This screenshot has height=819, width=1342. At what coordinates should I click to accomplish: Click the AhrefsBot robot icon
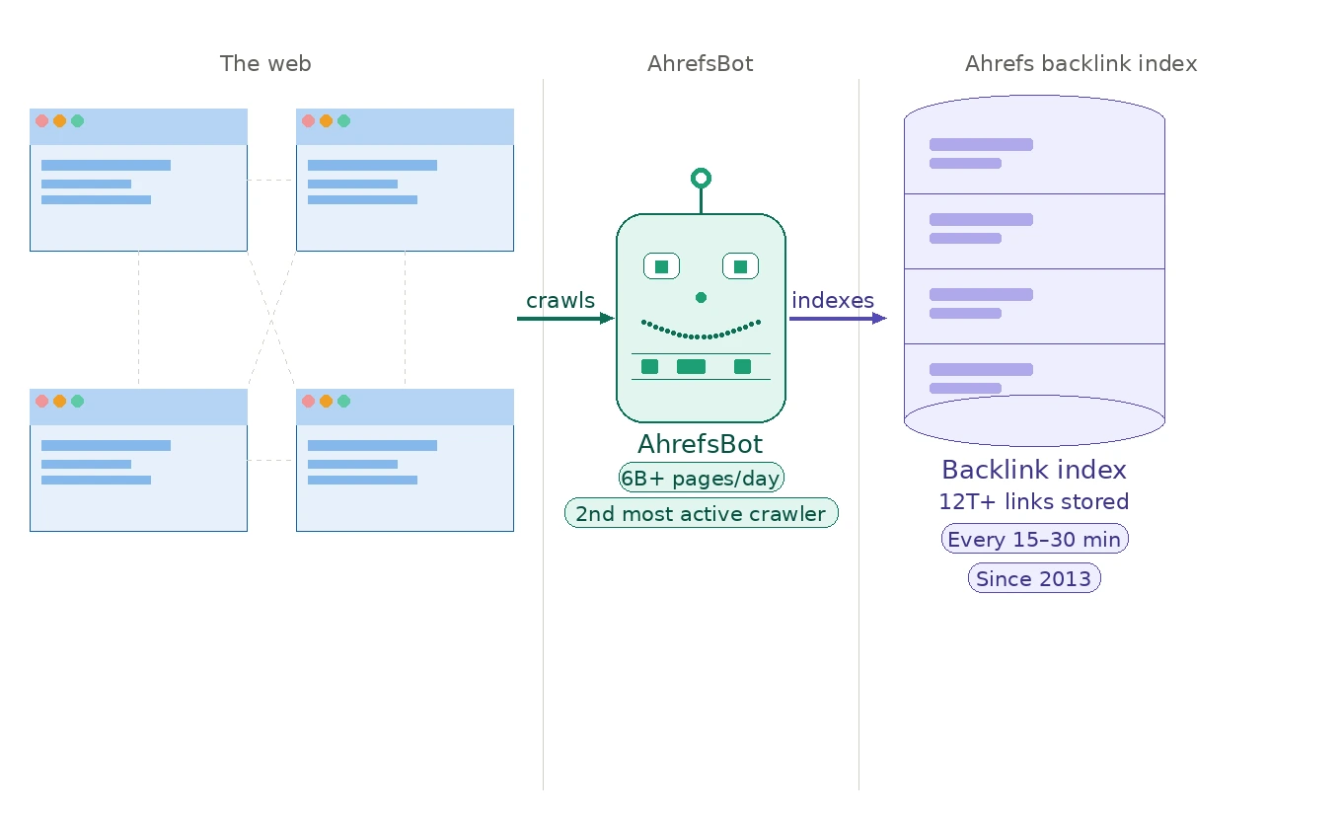pyautogui.click(x=701, y=316)
